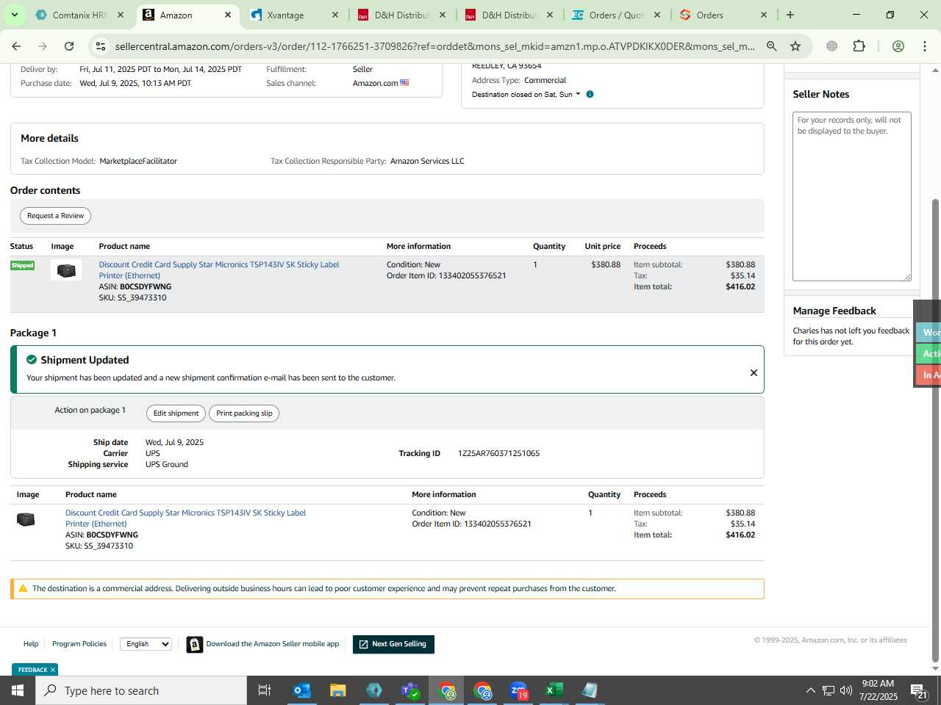The image size is (941, 705).
Task: Select tracking ID 1Z25AR760371251065
Action: [498, 453]
